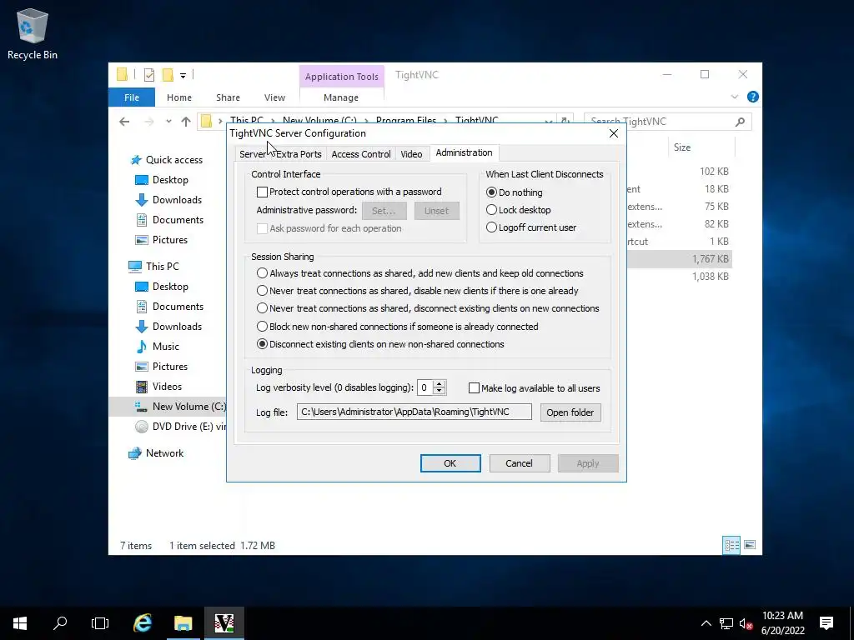Open the Recycle Bin desktop icon
The image size is (854, 640).
tap(33, 33)
